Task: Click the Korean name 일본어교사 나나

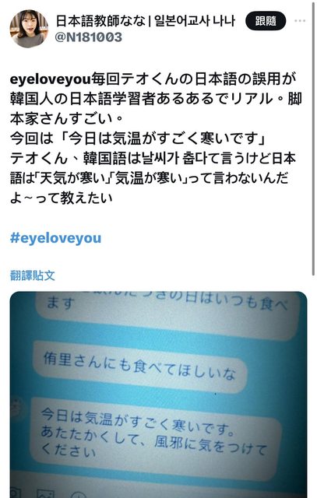Action: [x=195, y=21]
